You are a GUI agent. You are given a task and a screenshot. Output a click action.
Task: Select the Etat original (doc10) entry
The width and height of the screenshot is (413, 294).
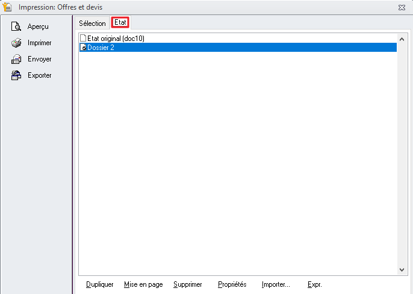pyautogui.click(x=116, y=39)
